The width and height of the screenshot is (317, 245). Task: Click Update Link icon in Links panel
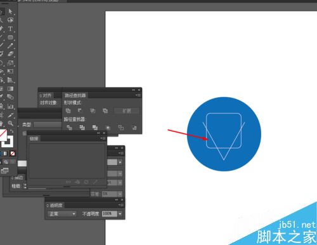click(86, 182)
